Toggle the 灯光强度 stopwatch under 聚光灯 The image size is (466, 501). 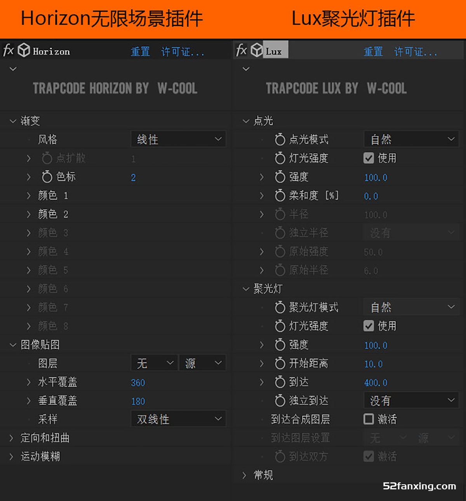point(280,326)
